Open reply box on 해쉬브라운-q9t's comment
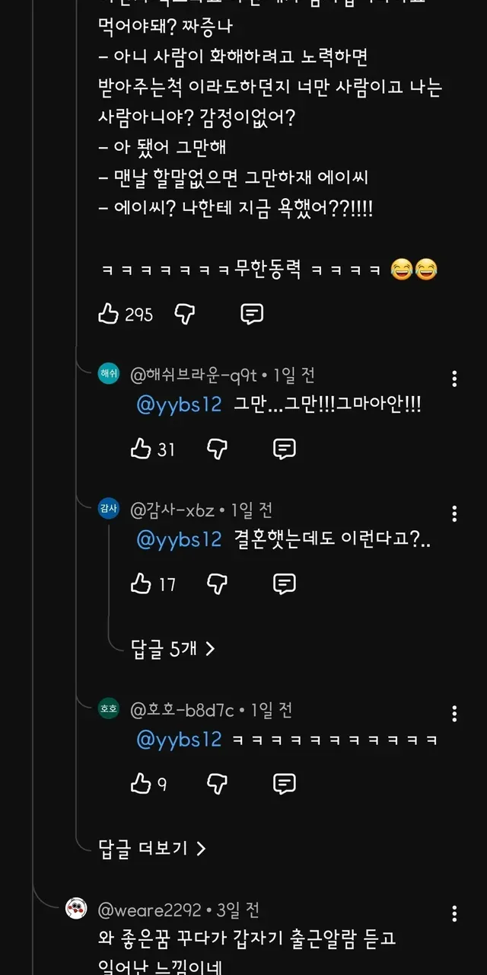Image resolution: width=487 pixels, height=975 pixels. (x=285, y=449)
